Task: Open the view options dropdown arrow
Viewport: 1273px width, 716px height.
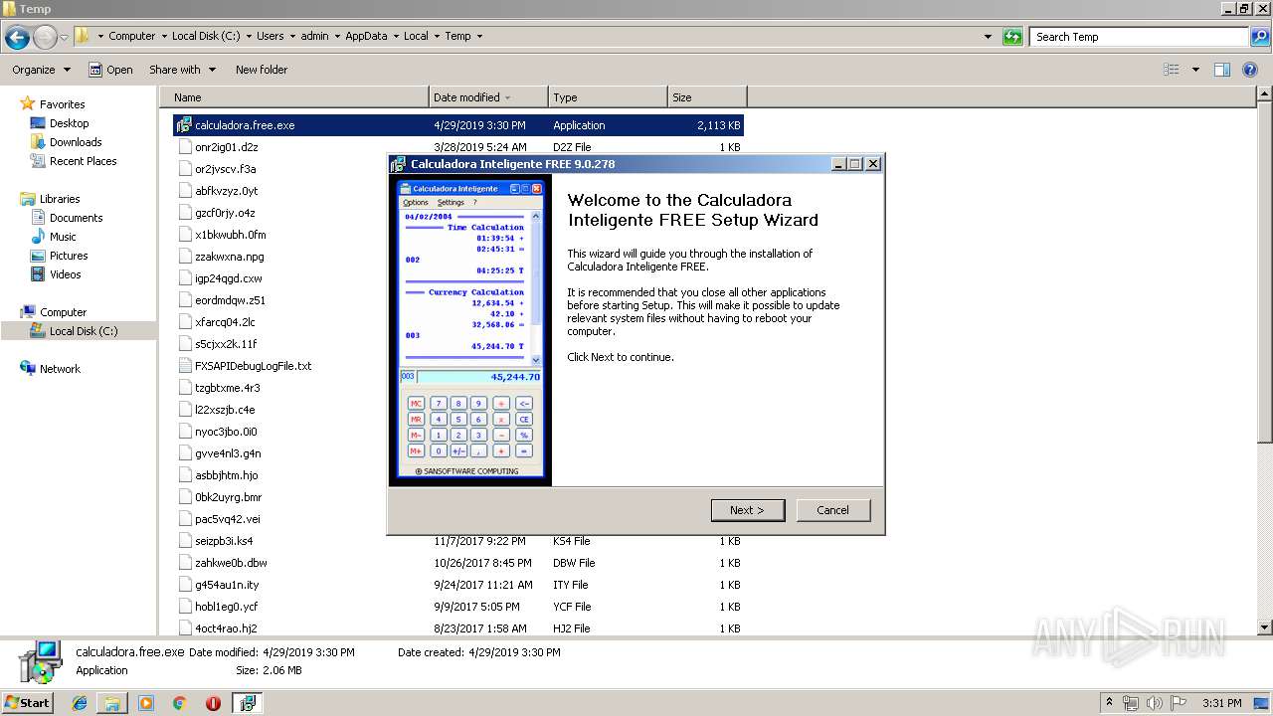Action: pos(1195,70)
